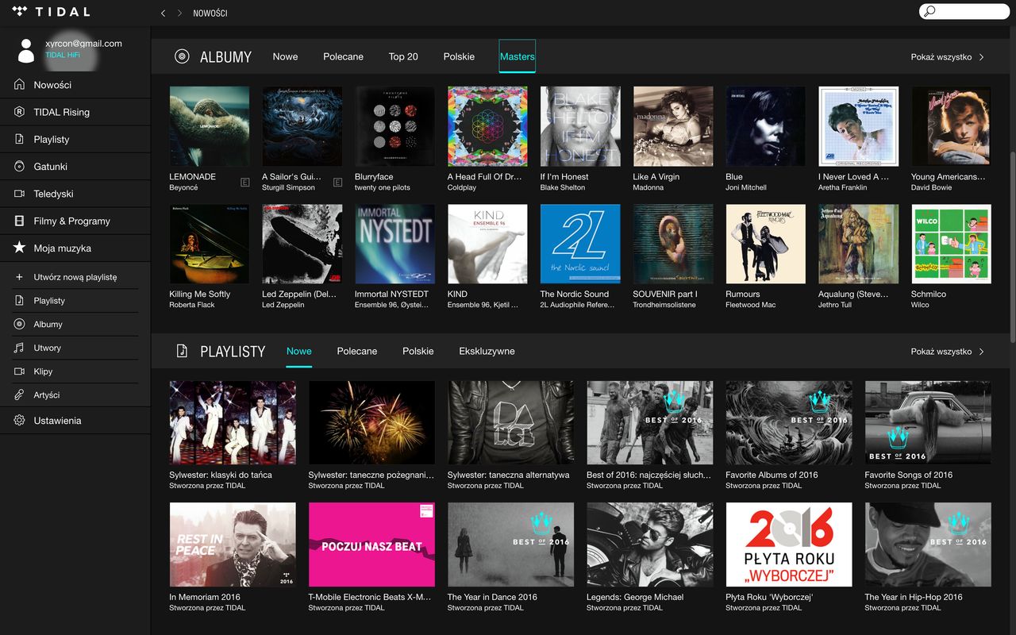The width and height of the screenshot is (1016, 635).
Task: Click the Filmy & Programy film icon
Action: (x=19, y=221)
